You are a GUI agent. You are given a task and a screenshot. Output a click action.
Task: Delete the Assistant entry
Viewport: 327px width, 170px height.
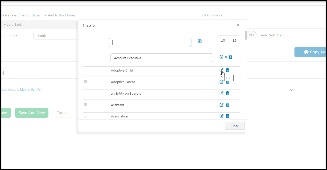228,105
